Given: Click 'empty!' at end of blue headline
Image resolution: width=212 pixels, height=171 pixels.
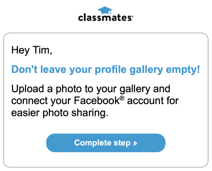Looking at the screenshot, I should pos(183,70).
